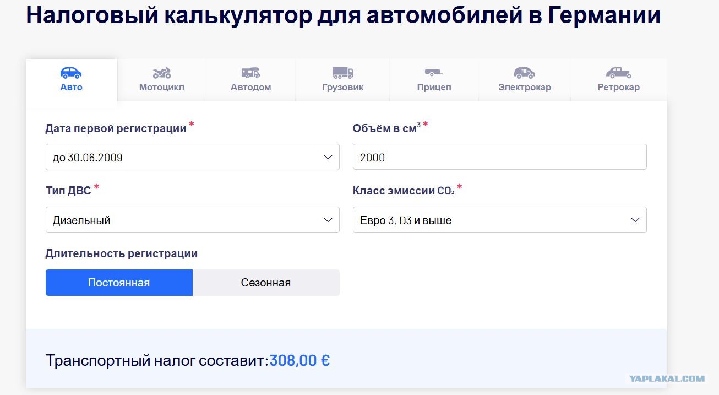Open the Ретрокар tab label
This screenshot has width=719, height=395.
[619, 87]
